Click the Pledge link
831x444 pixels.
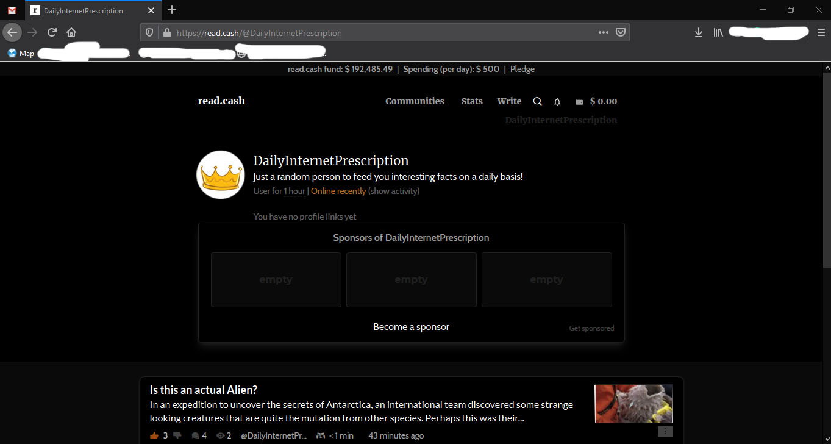522,69
